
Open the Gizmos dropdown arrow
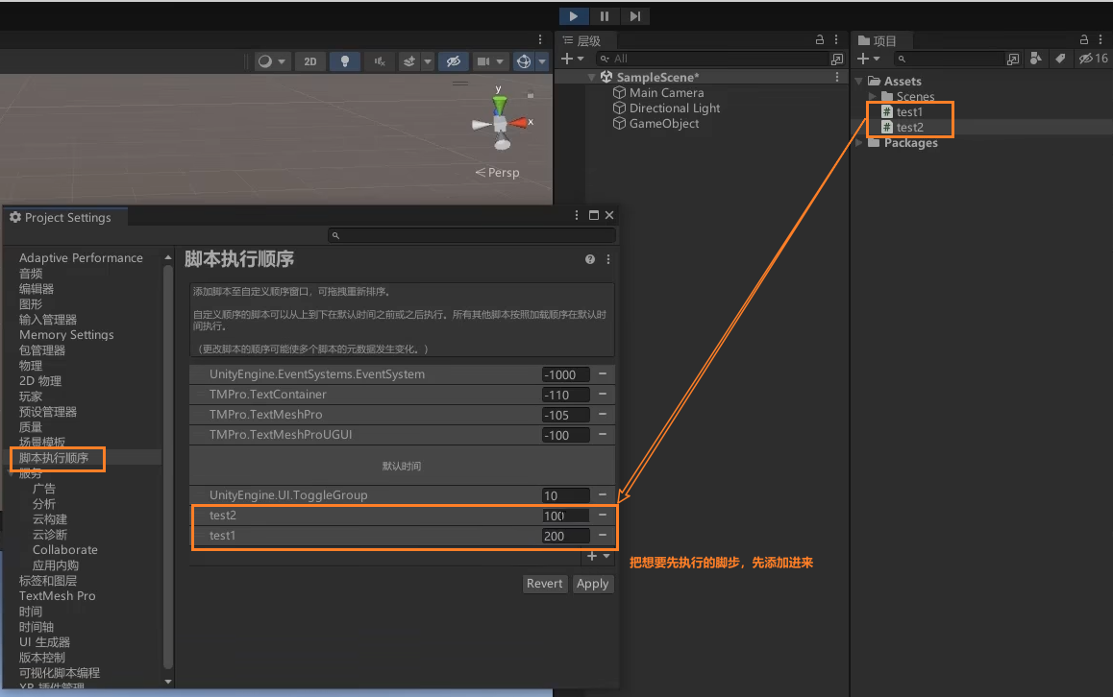[542, 61]
